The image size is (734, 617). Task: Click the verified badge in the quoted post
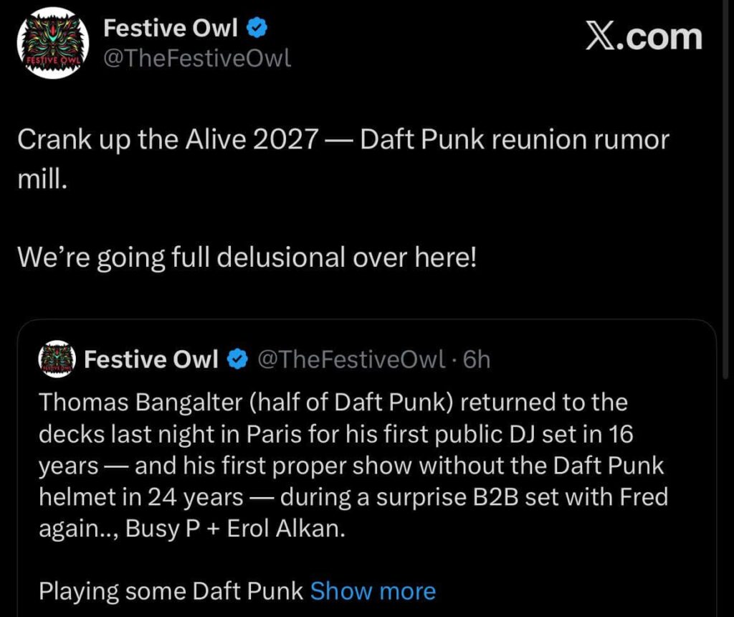point(237,359)
